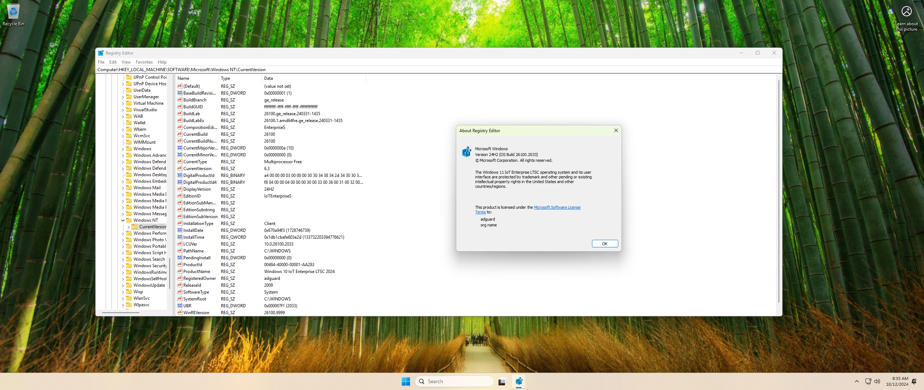The height and width of the screenshot is (390, 924).
Task: Click the folder icon of CurrentVersion key
Action: pos(135,226)
